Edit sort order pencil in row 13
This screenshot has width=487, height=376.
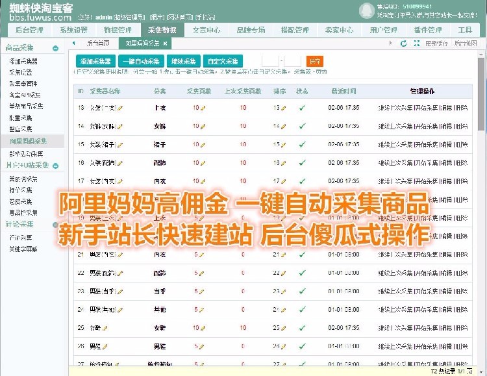[x=283, y=108]
